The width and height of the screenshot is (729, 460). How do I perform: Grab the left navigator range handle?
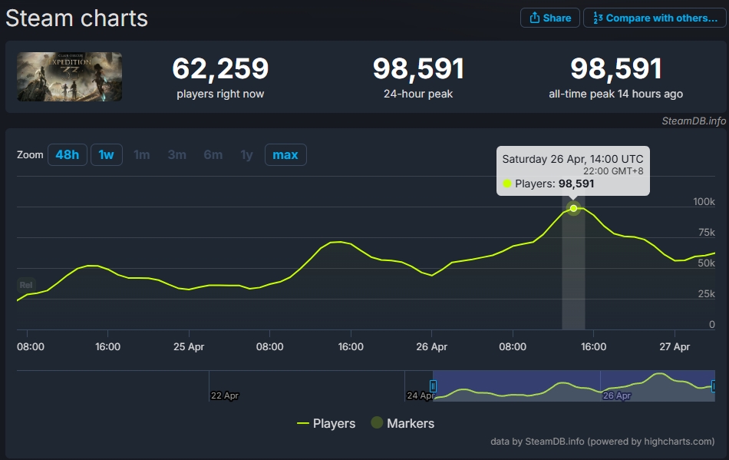[x=433, y=386]
